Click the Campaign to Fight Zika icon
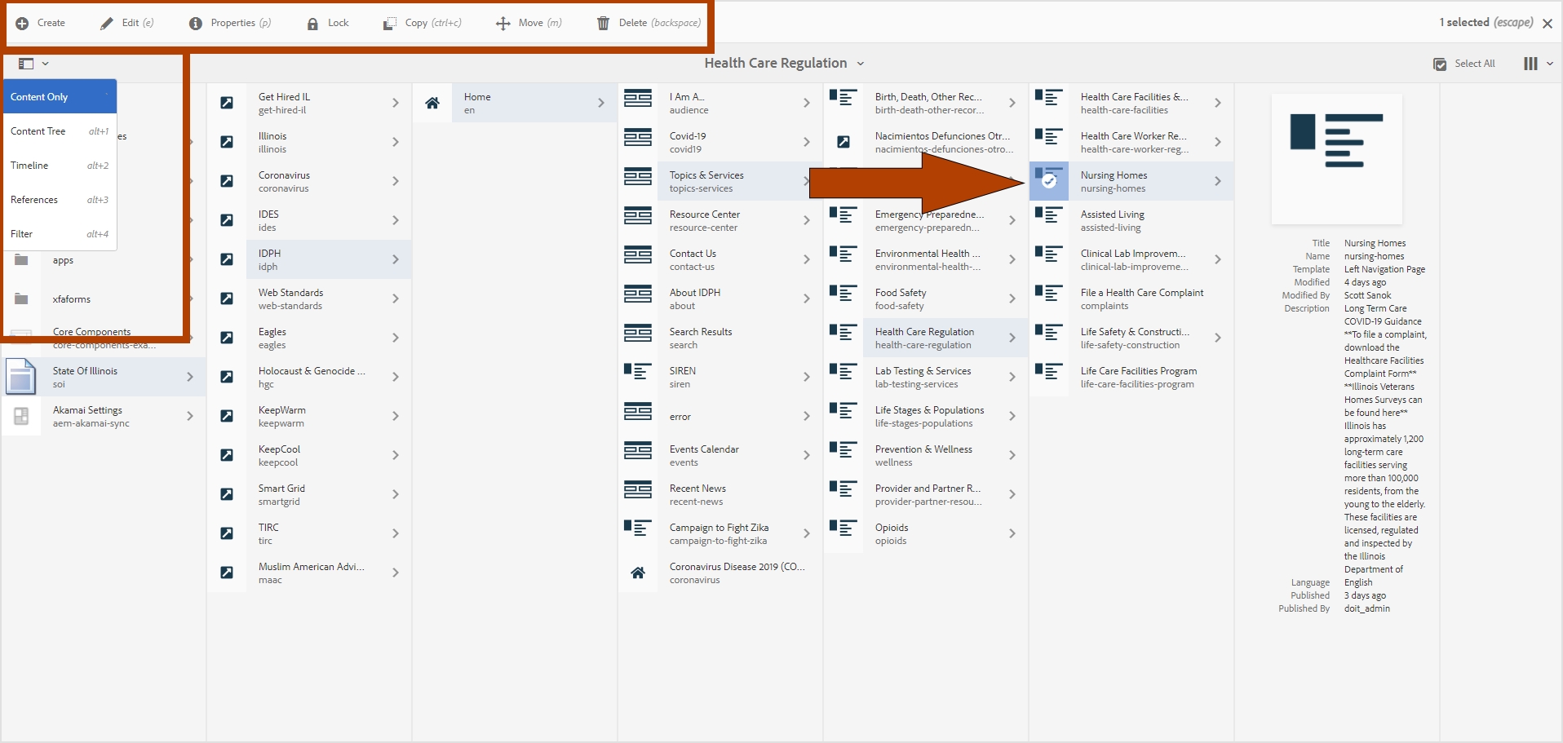1563x743 pixels. (x=638, y=529)
